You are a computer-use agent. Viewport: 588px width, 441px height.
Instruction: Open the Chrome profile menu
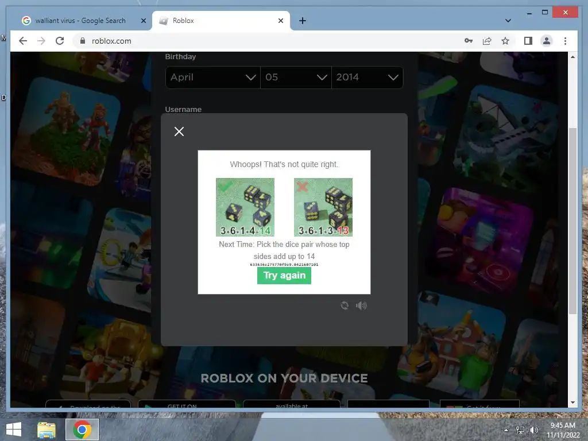pos(547,41)
